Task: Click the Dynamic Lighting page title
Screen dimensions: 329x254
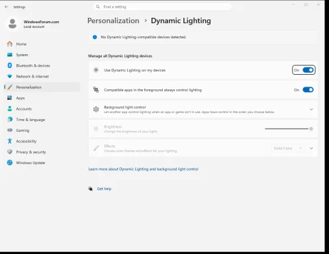Action: 181,21
